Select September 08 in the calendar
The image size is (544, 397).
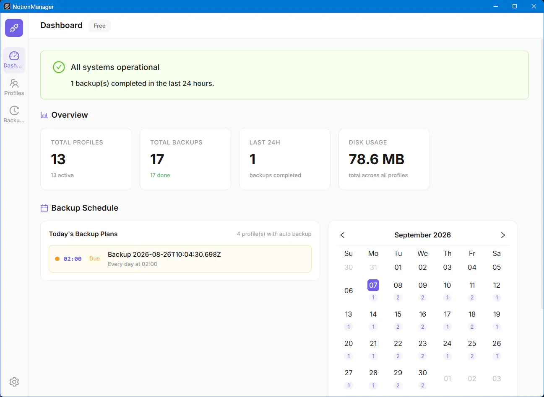click(398, 285)
